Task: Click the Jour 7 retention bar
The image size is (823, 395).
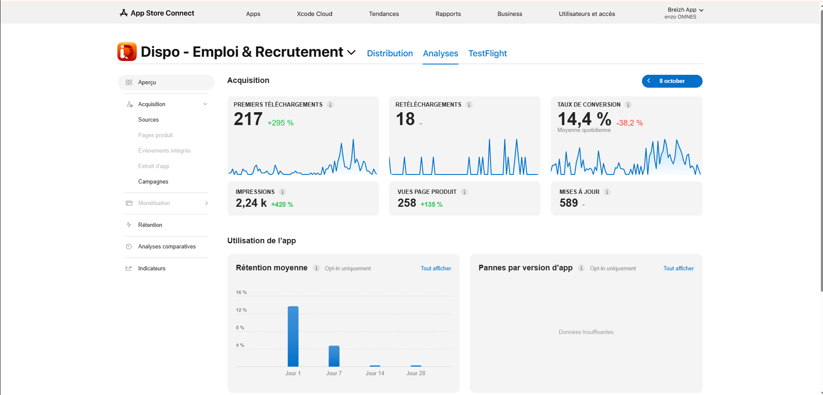Action: [334, 356]
